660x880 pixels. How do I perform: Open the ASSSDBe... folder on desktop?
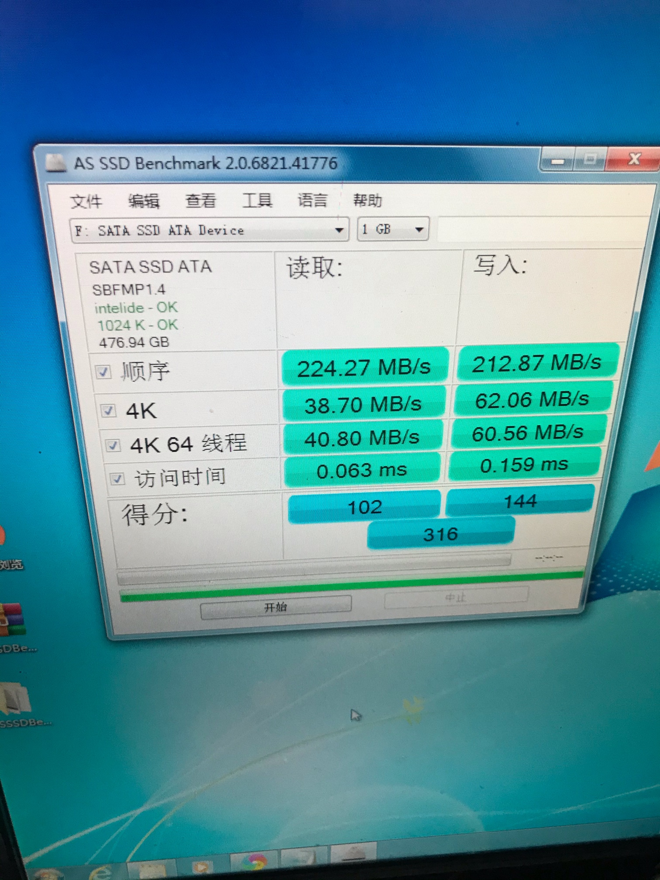point(17,699)
